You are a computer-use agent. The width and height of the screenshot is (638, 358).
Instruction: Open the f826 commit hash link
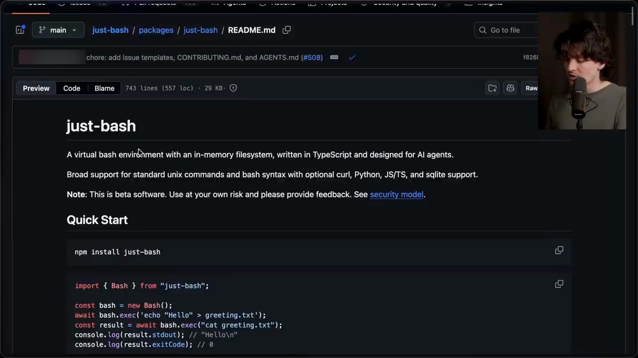click(x=530, y=57)
